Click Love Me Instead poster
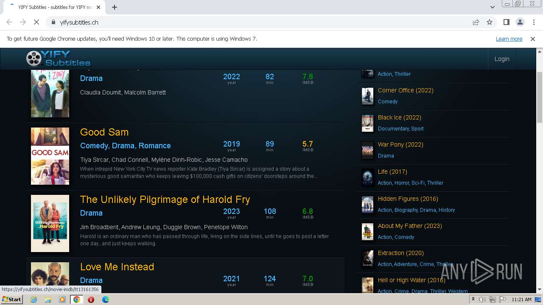 coord(50,274)
